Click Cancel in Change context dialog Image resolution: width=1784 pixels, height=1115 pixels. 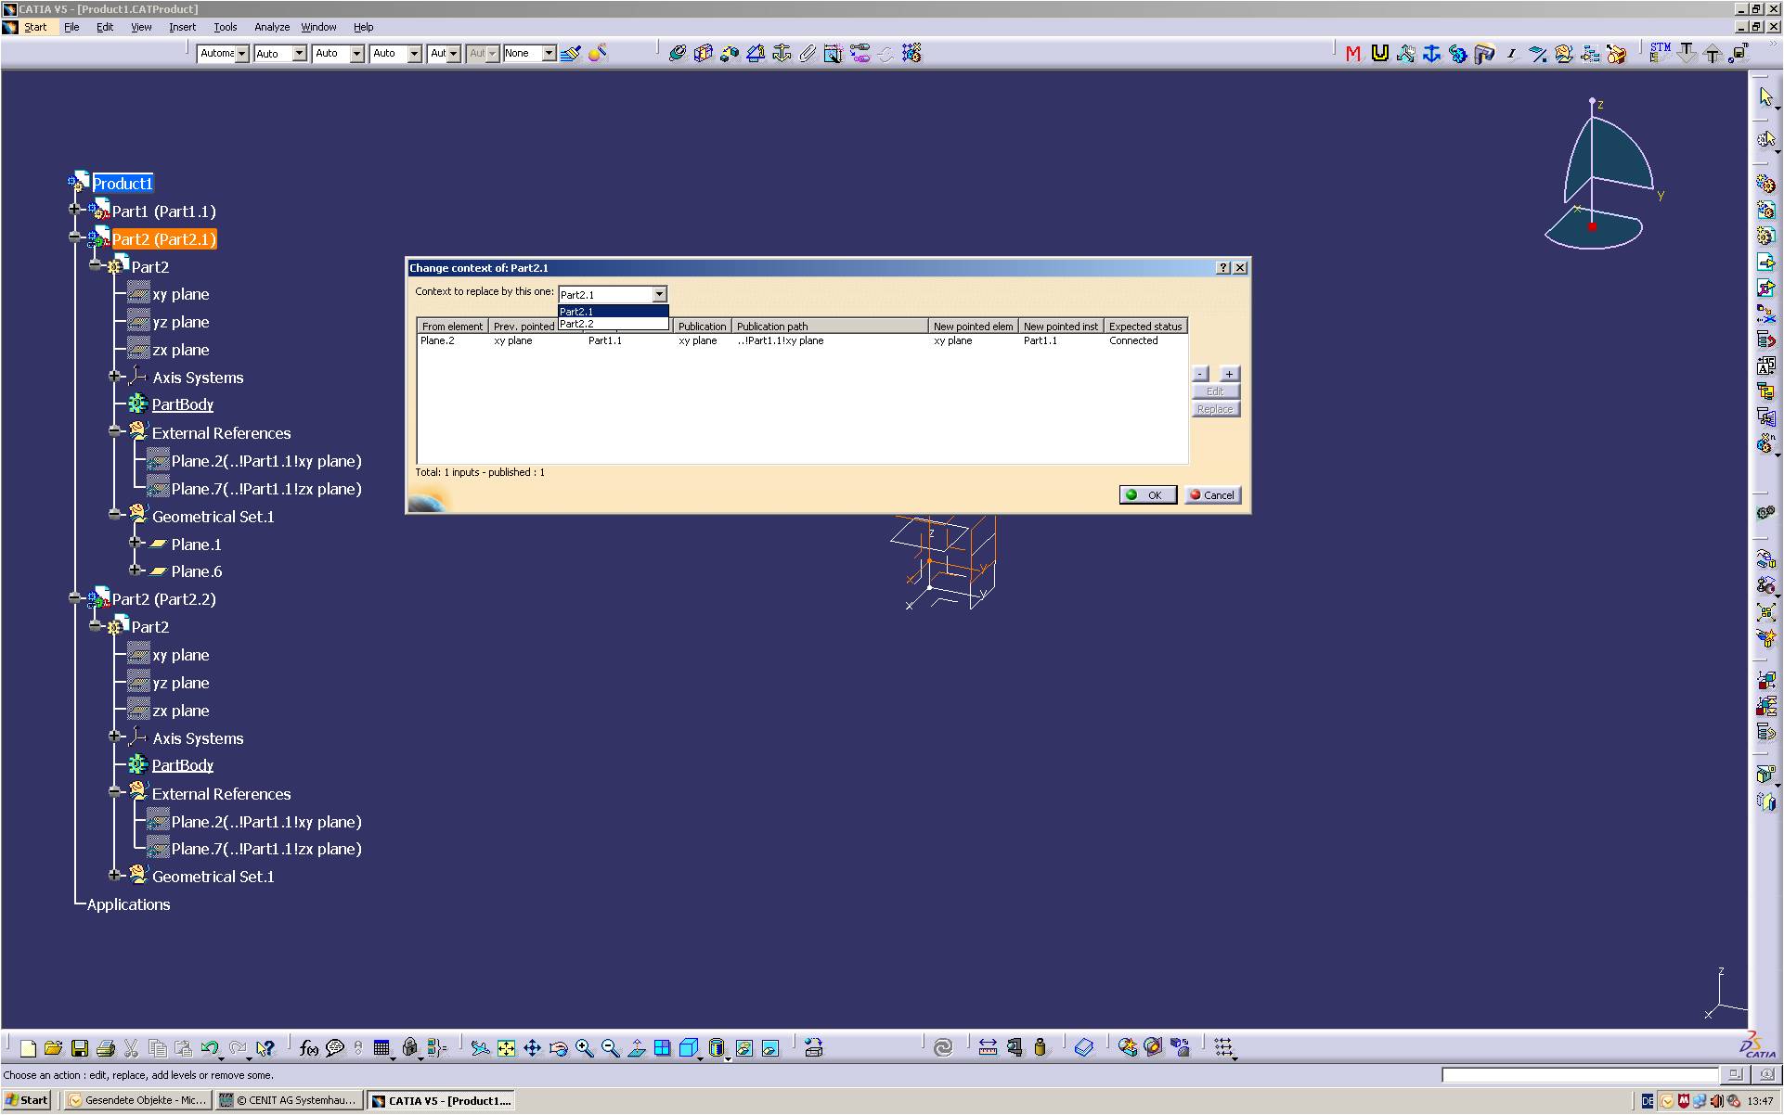(x=1213, y=495)
